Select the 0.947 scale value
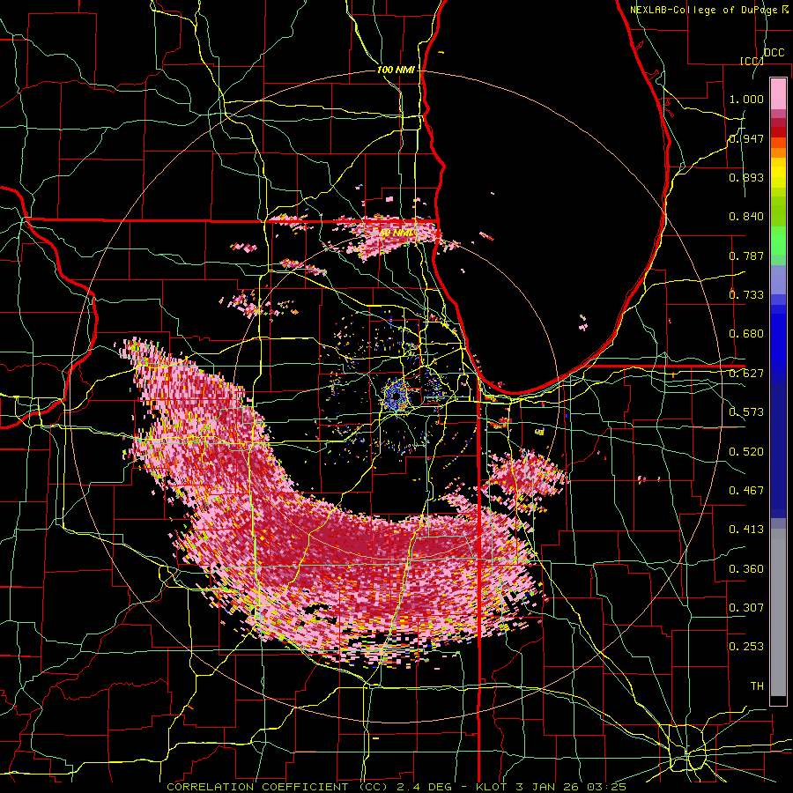 pos(746,138)
